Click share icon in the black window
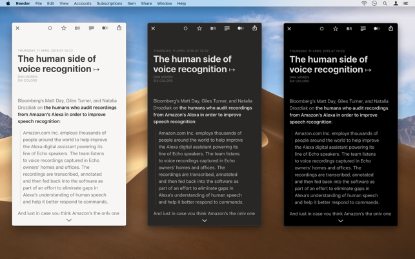 pos(390,28)
